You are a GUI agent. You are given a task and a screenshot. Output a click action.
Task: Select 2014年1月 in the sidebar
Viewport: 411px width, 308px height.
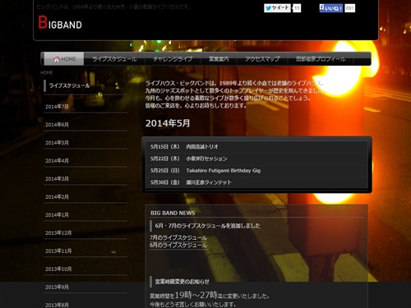pos(57,215)
